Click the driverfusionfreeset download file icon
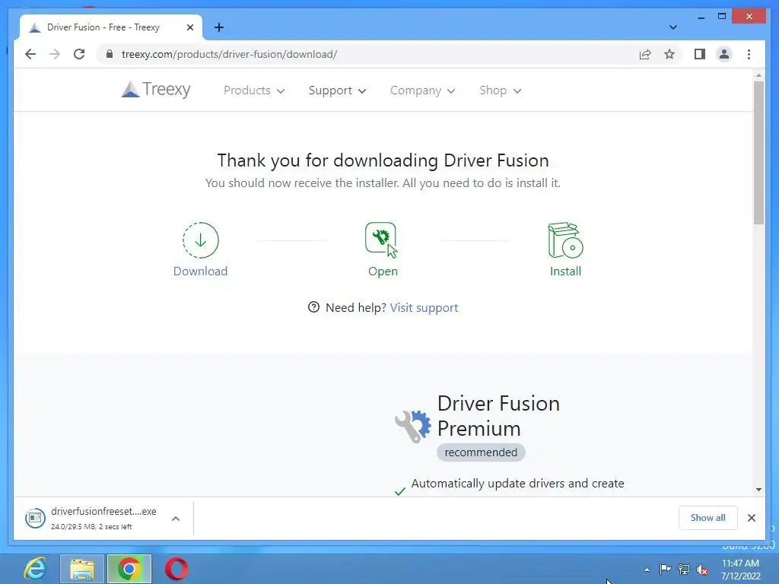 coord(35,519)
